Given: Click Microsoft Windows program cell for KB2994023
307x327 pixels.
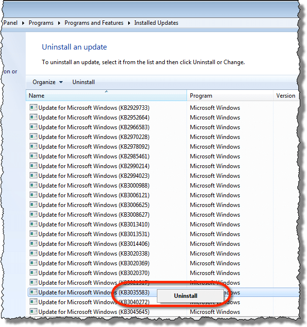Looking at the screenshot, I should (x=215, y=175).
